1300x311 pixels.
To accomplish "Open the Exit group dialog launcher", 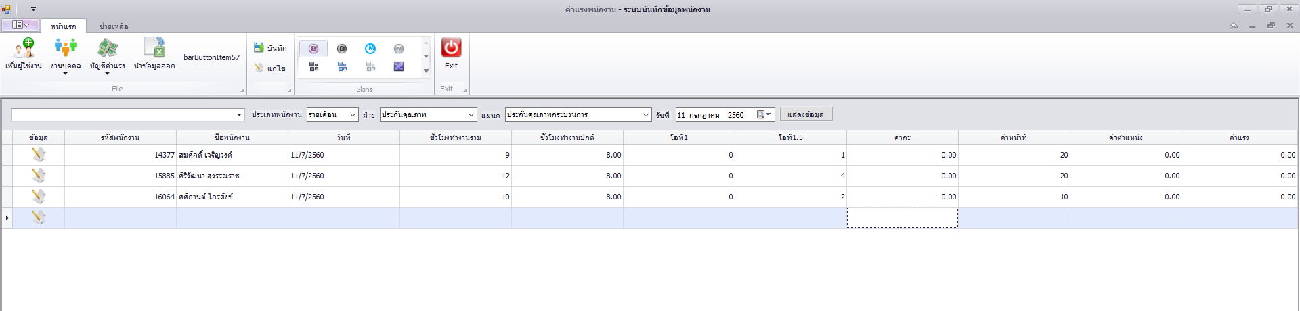I will pos(464,90).
